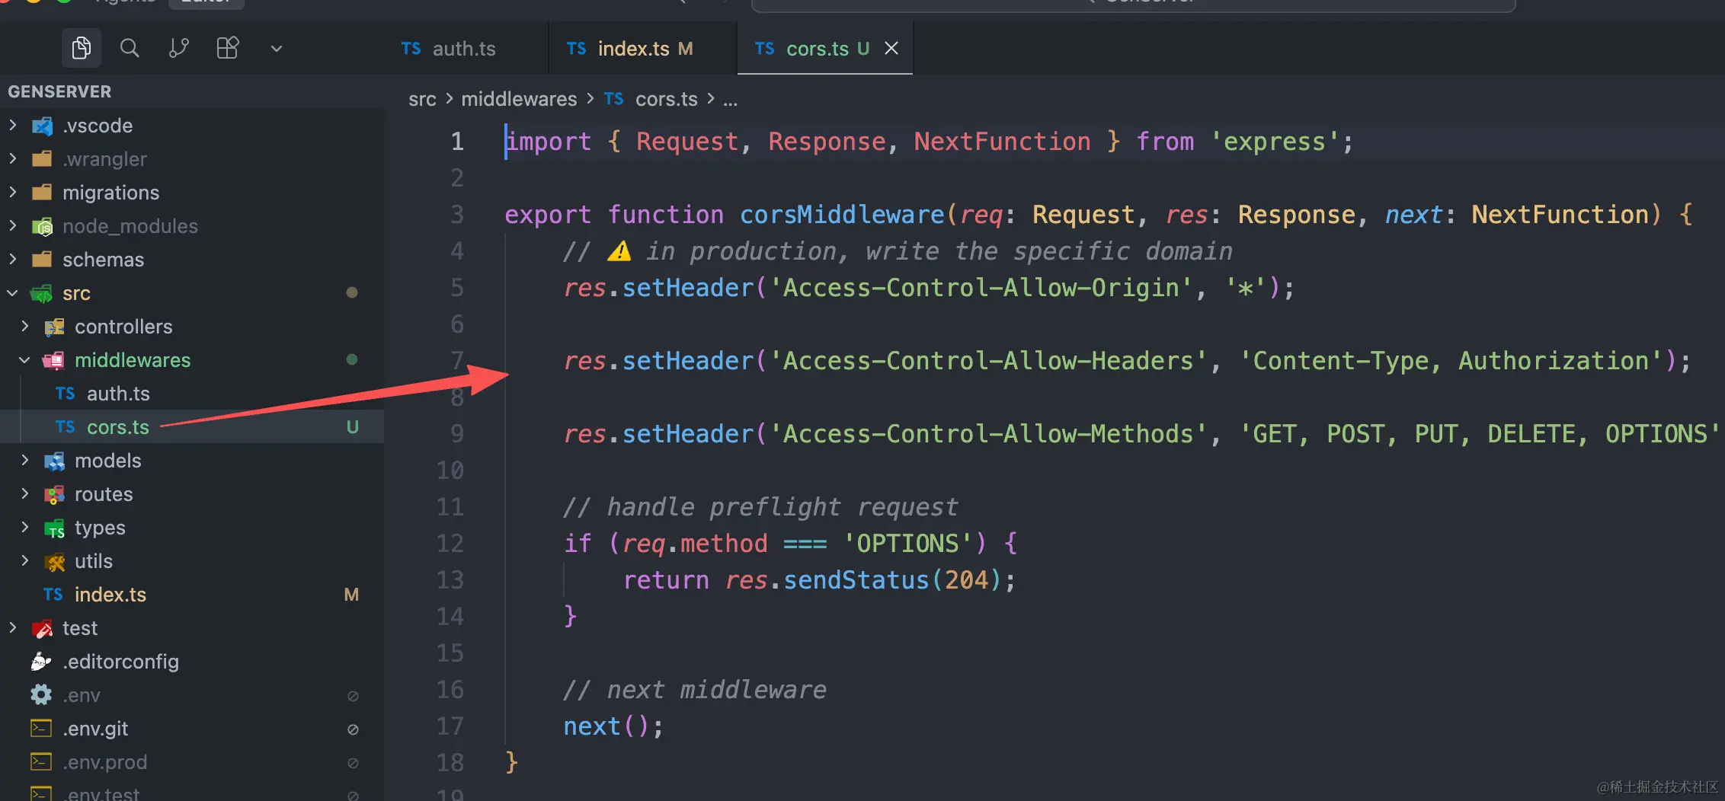The image size is (1725, 801).
Task: Switch to the index.ts tab
Action: tap(632, 49)
